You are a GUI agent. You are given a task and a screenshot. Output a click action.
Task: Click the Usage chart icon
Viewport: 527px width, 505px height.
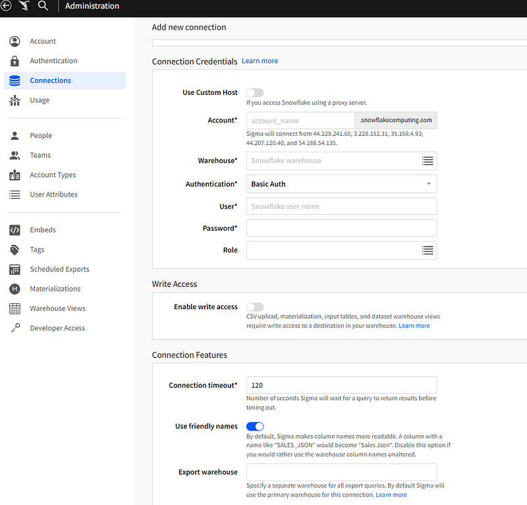pyautogui.click(x=14, y=100)
